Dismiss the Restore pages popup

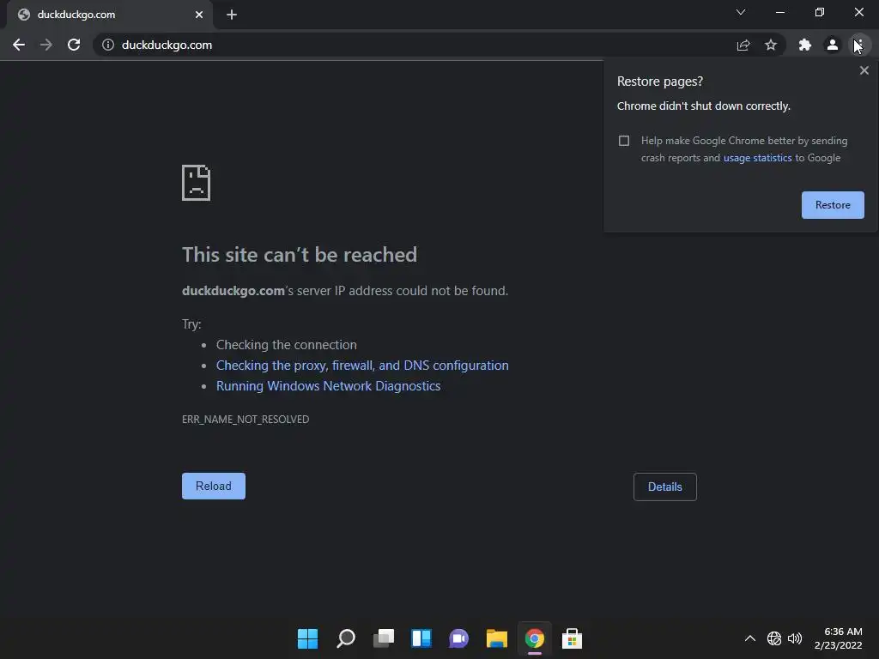point(864,70)
